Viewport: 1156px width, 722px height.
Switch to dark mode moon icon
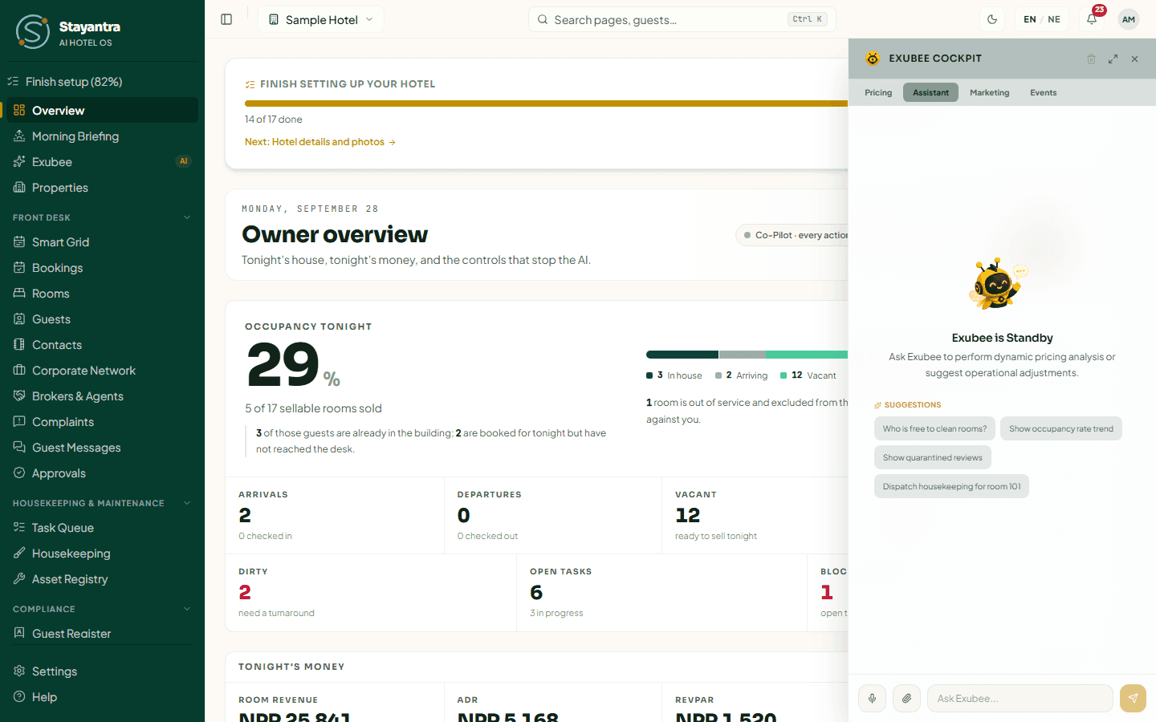tap(992, 19)
